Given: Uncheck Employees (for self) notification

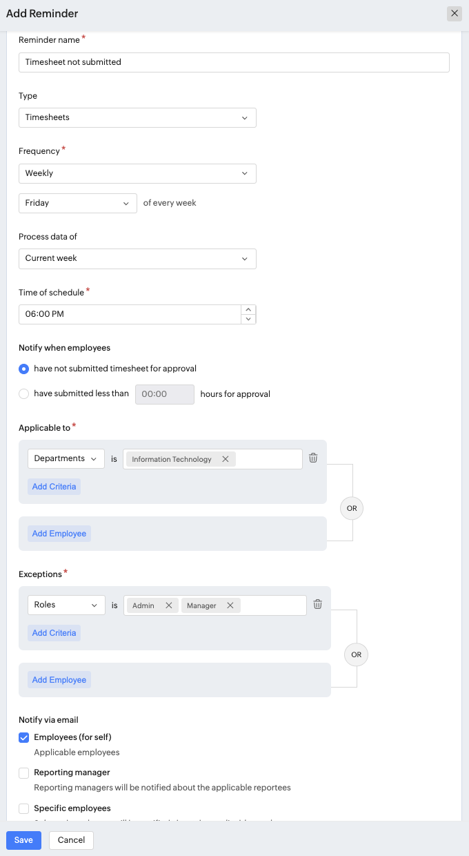Looking at the screenshot, I should [24, 737].
